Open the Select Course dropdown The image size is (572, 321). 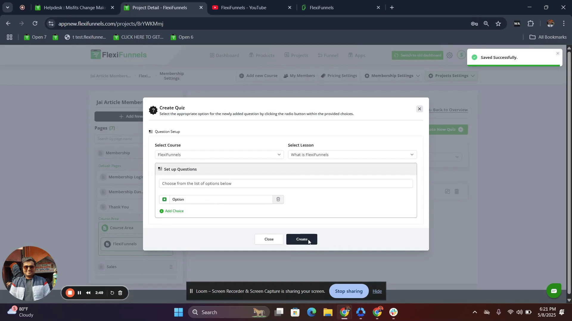[x=219, y=155]
